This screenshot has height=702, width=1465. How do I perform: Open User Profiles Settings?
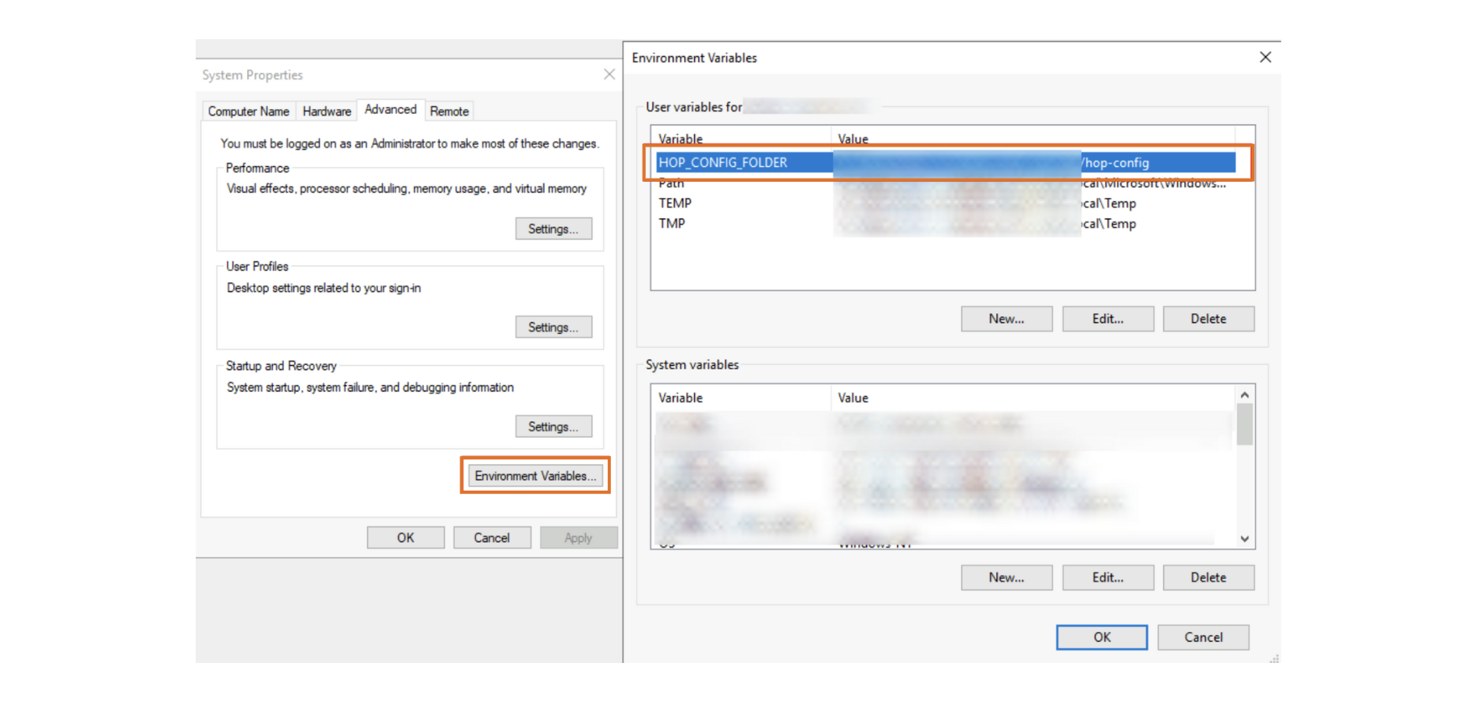553,328
